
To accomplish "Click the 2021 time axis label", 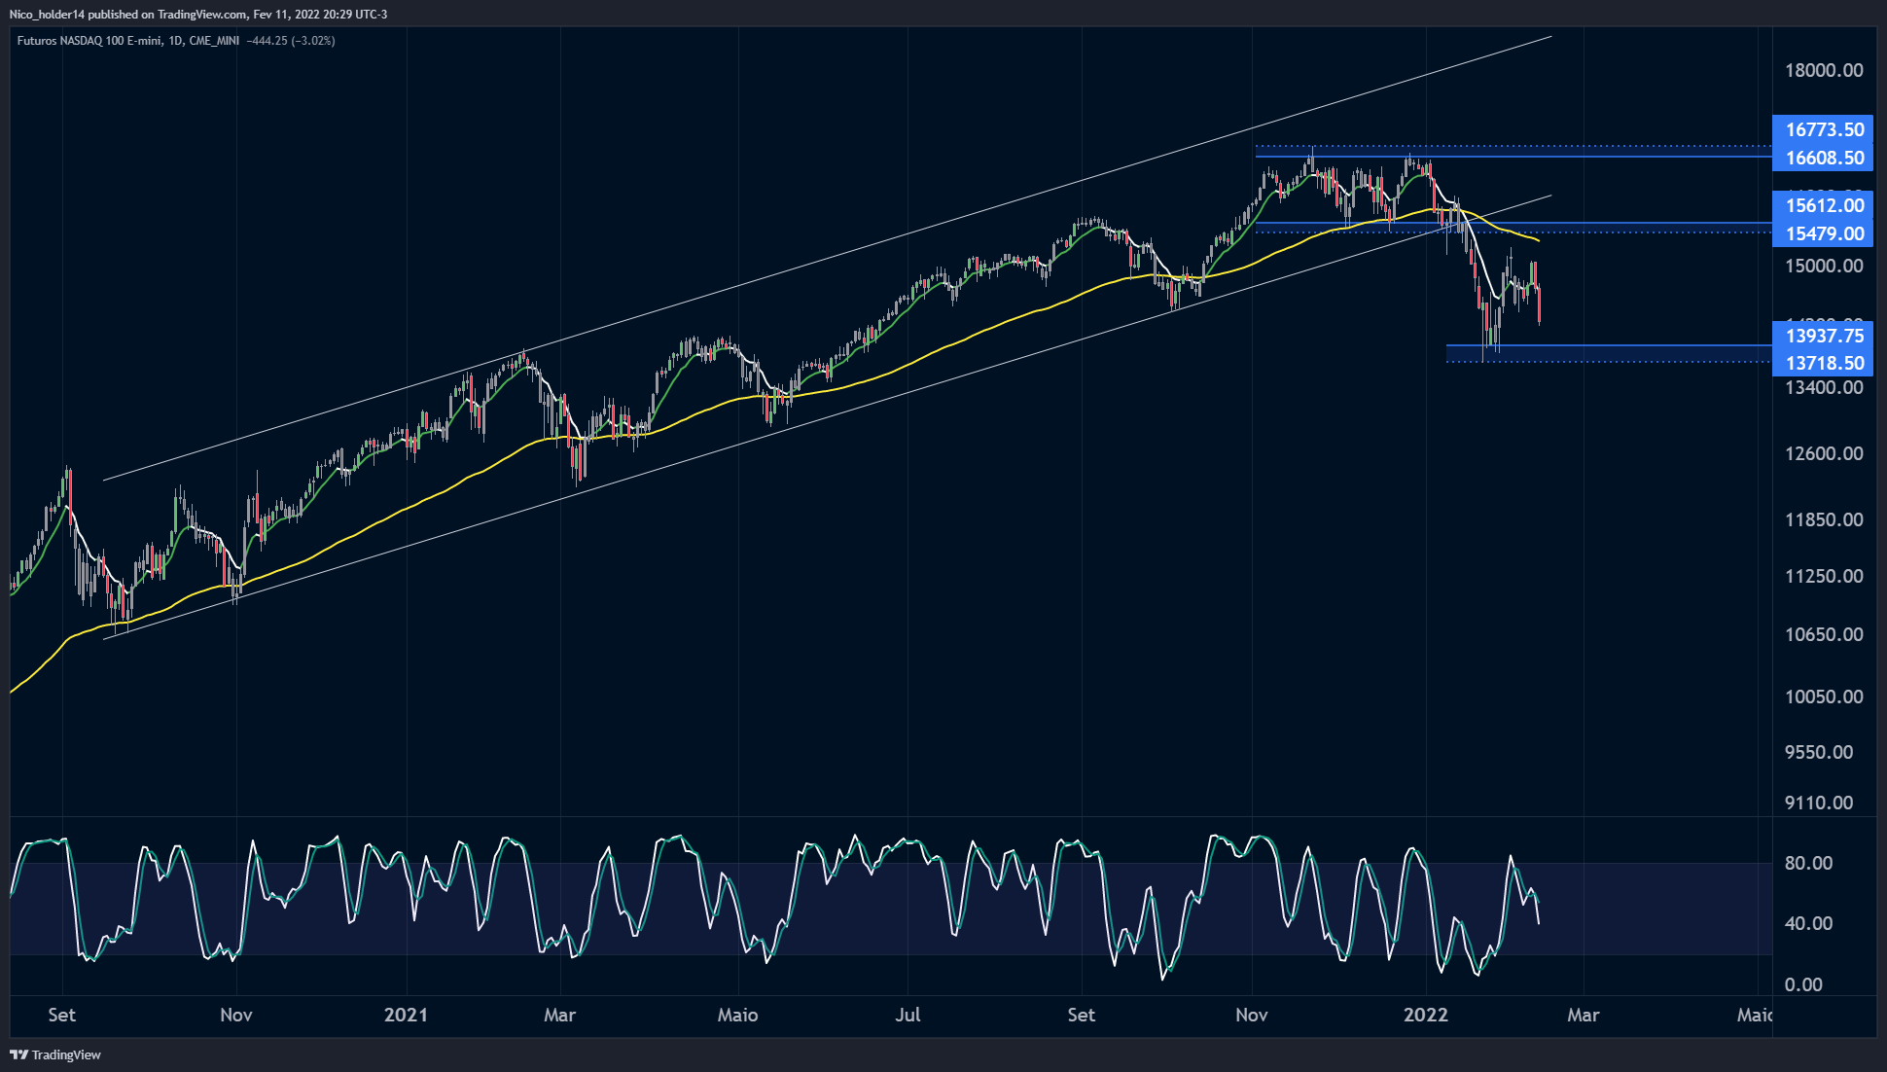I will pyautogui.click(x=406, y=1015).
